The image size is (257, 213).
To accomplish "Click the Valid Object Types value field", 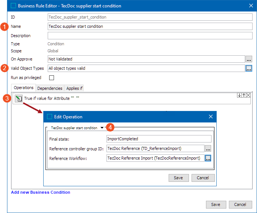I will click(146, 68).
